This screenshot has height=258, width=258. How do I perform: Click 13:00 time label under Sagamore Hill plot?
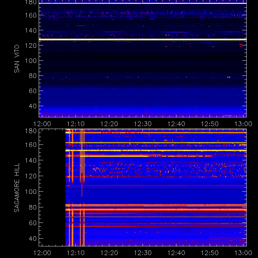243,253
